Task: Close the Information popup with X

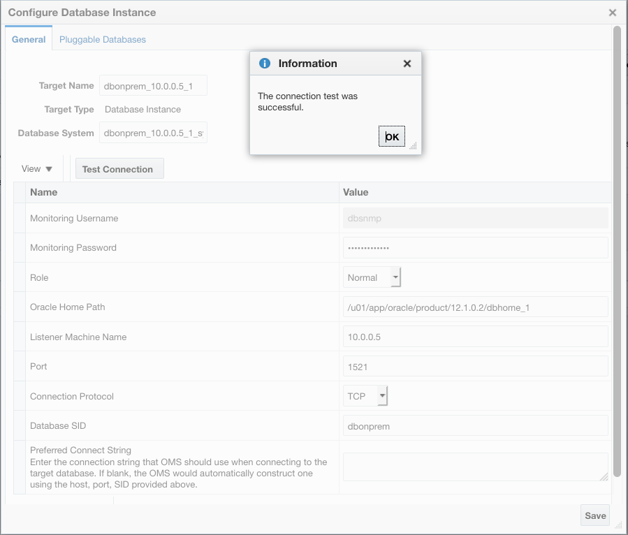Action: pos(407,64)
